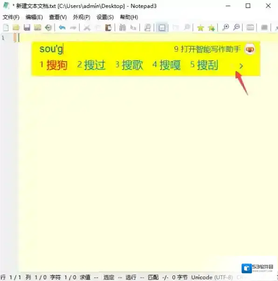
Task: Open Find with the binoculars icon
Action: click(123, 28)
